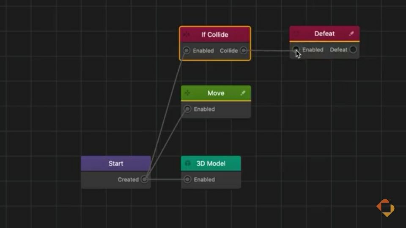Viewport: 406px width, 228px height.
Task: Click the icon at left of Defeat header
Action: coord(296,34)
